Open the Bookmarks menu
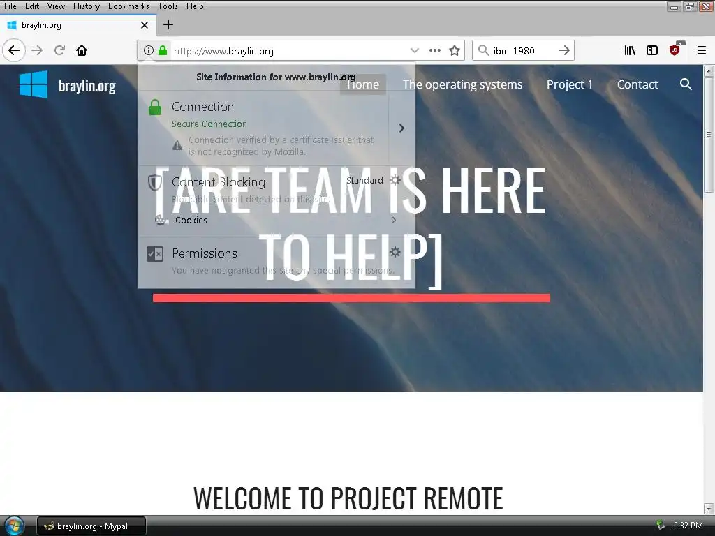 click(128, 6)
